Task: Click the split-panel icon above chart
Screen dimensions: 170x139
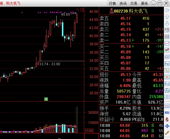Action: click(82, 10)
